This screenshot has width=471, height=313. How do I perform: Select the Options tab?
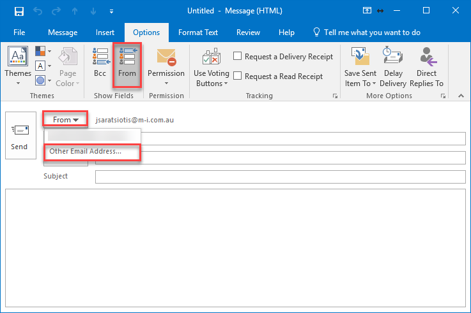point(146,33)
